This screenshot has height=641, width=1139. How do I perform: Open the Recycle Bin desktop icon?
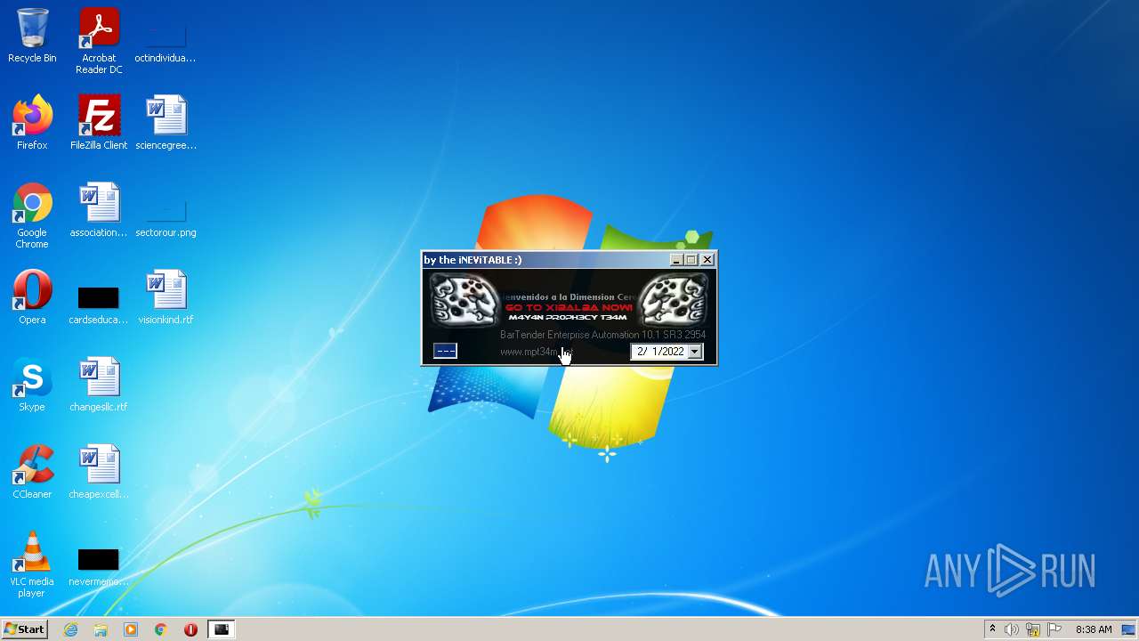click(32, 36)
